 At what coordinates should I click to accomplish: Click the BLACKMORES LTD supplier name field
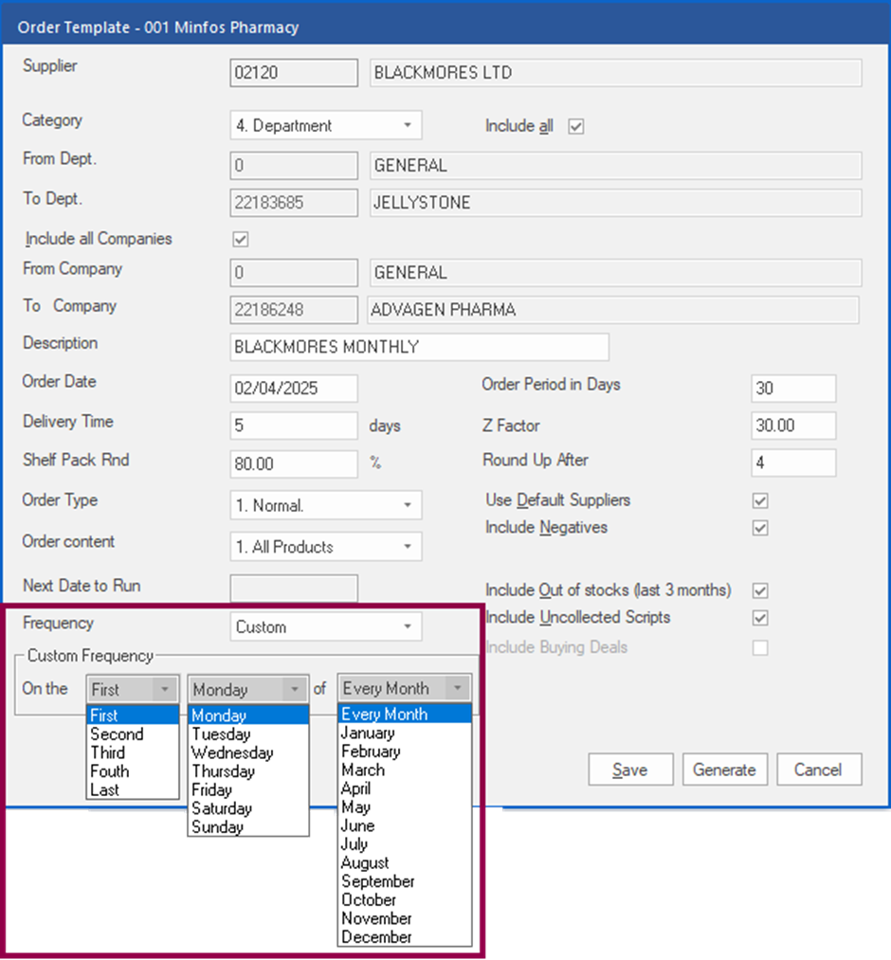tap(615, 73)
